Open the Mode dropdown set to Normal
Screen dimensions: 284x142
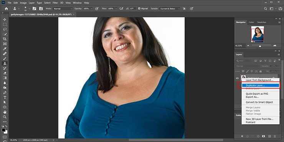(63, 8)
